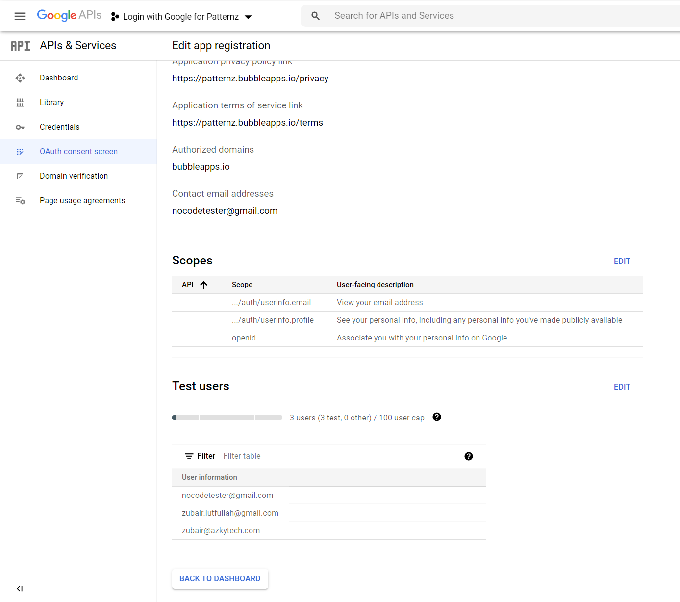Open help icon in Filter row
Viewport: 680px width, 602px height.
coord(469,456)
